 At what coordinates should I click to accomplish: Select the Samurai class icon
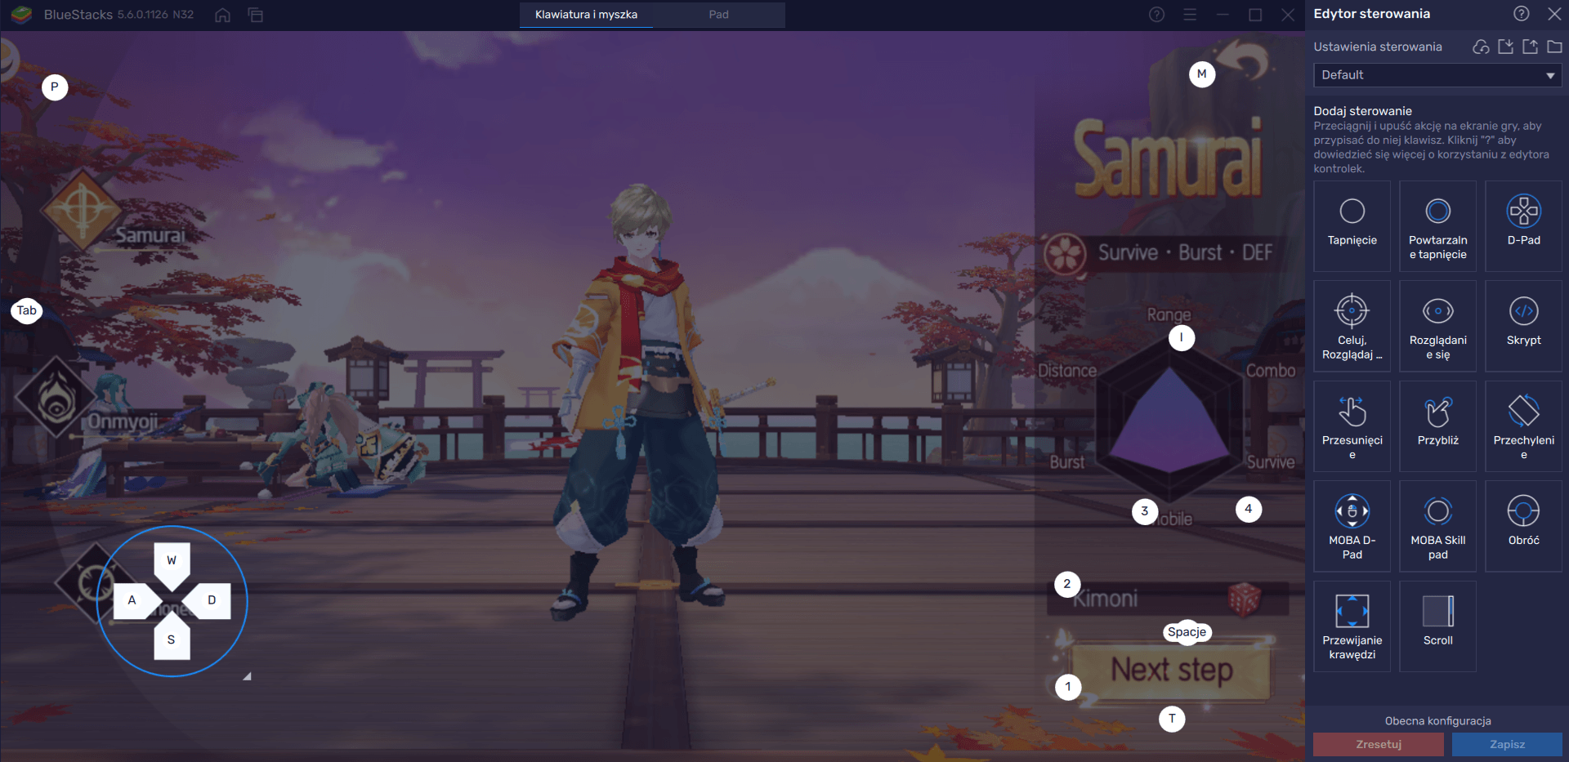[83, 209]
